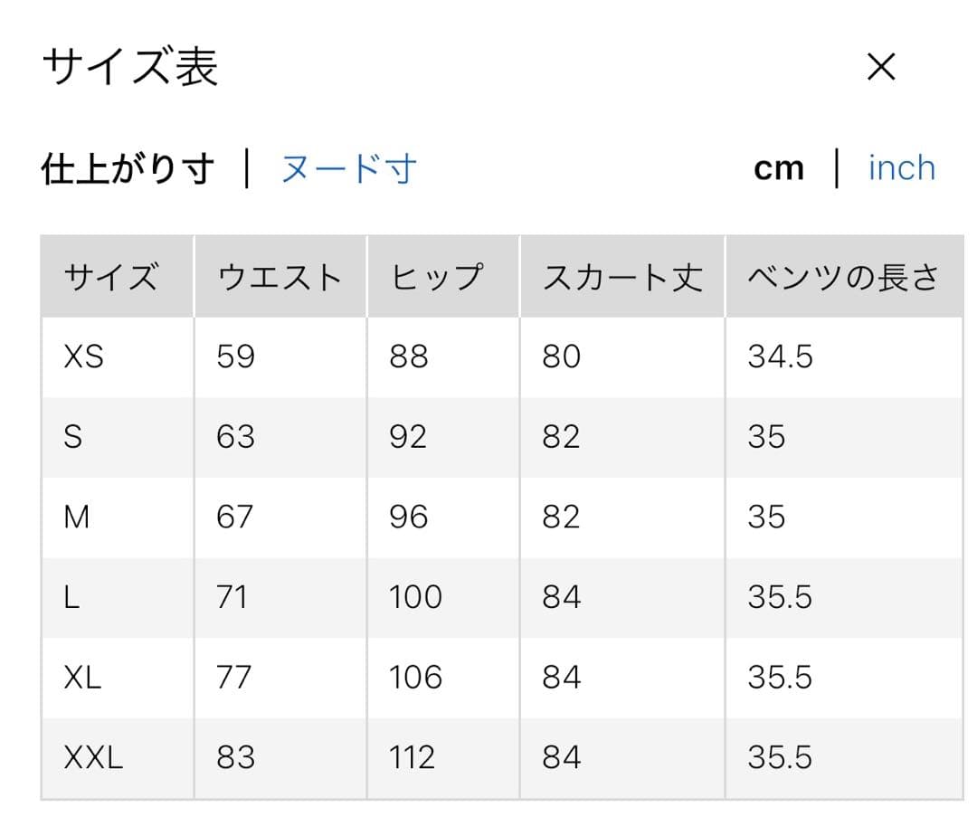977x836 pixels.
Task: Select the S size row label
Action: 73,438
